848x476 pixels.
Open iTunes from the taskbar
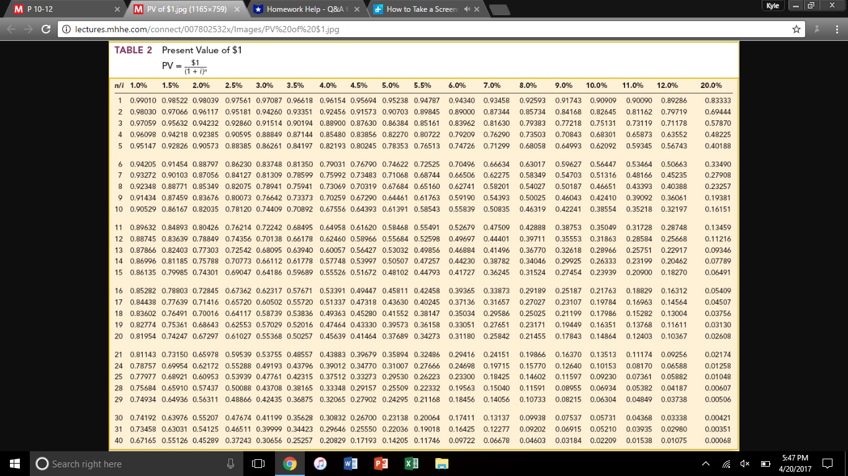(x=320, y=464)
